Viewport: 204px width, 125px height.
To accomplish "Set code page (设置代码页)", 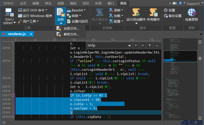I will pyautogui.click(x=78, y=22).
